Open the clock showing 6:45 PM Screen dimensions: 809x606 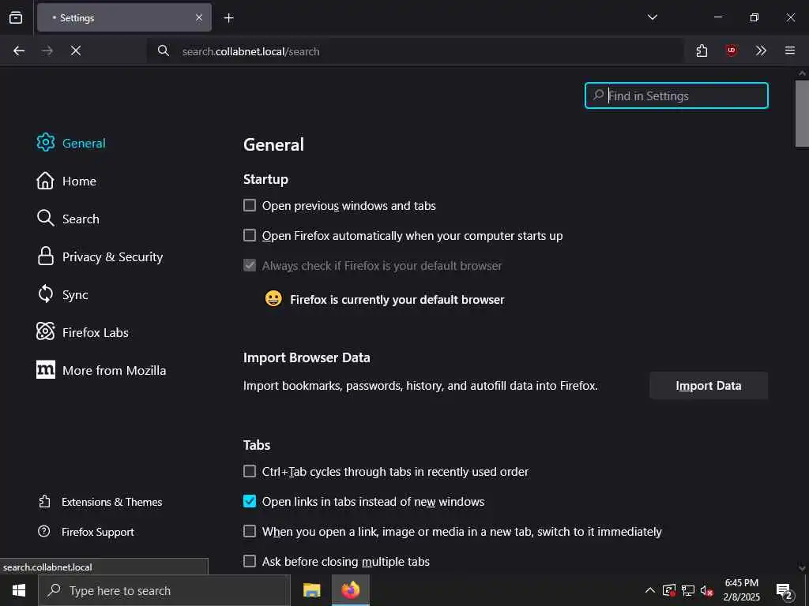pos(741,590)
